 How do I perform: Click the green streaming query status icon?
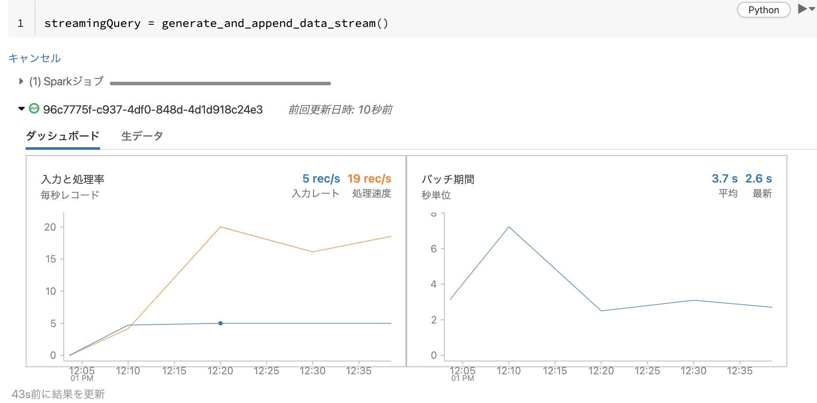tap(34, 109)
